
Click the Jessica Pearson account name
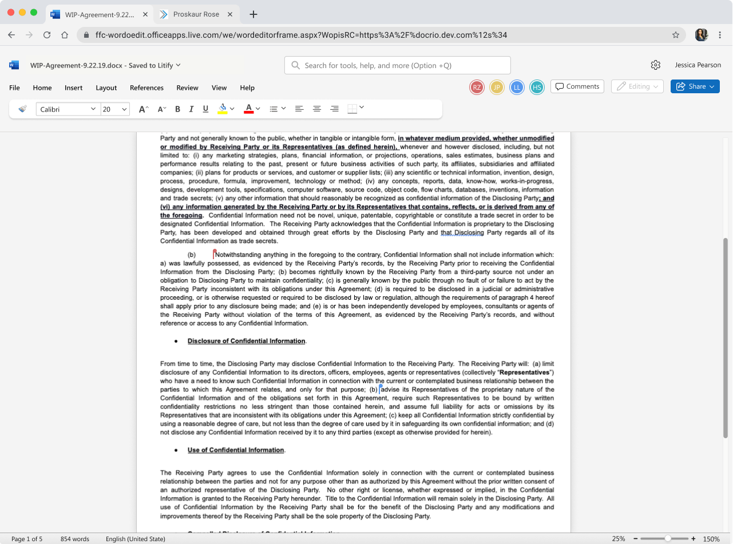coord(698,65)
